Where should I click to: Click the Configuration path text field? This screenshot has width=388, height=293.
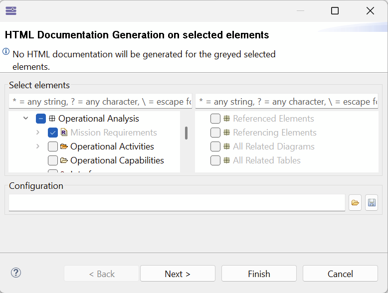[x=177, y=203]
